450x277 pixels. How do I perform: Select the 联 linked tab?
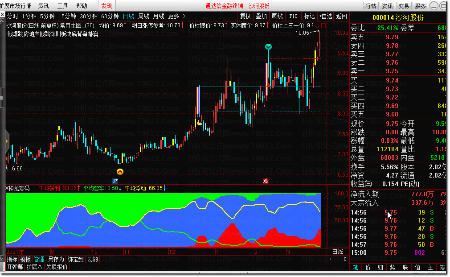click(x=405, y=267)
